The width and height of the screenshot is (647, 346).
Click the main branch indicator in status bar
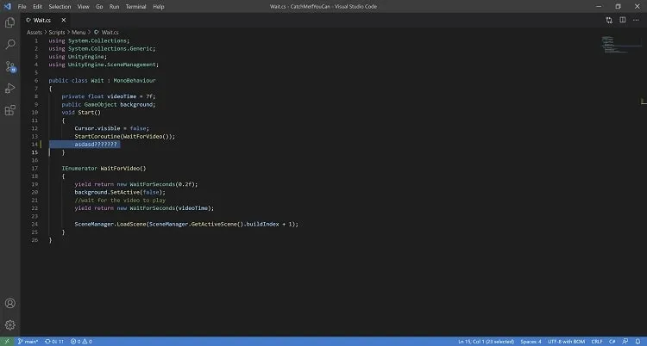click(x=28, y=342)
